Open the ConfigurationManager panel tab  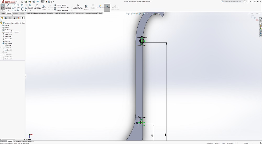click(10, 18)
